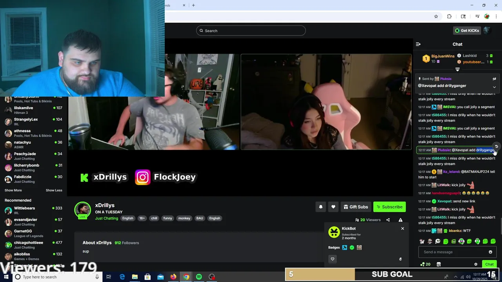Viewport: 502px width, 282px height.
Task: Click Xevopat's username in chat
Action: (x=445, y=201)
